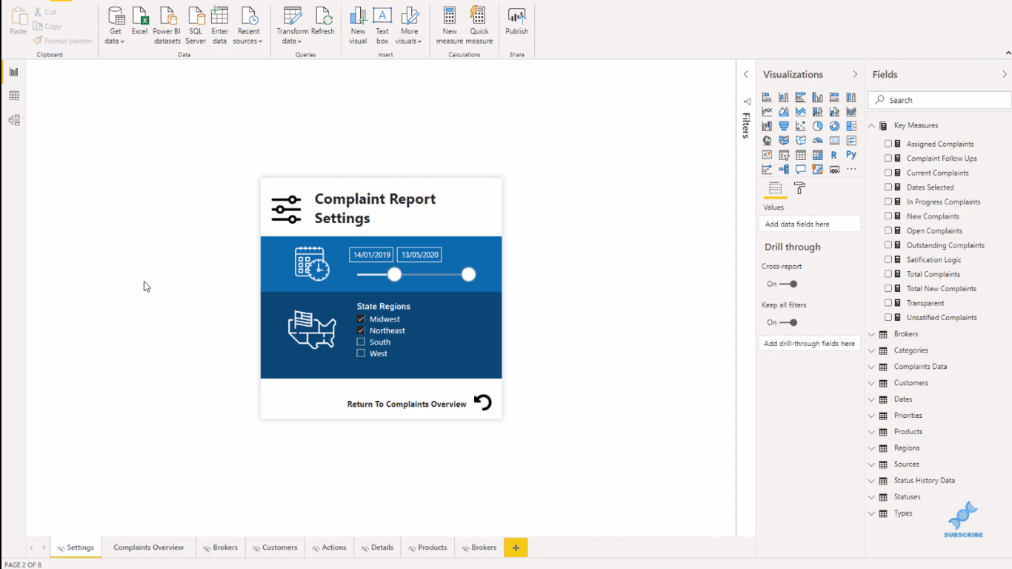Viewport: 1012px width, 569px height.
Task: Collapse the Key Measures group
Action: pos(872,126)
